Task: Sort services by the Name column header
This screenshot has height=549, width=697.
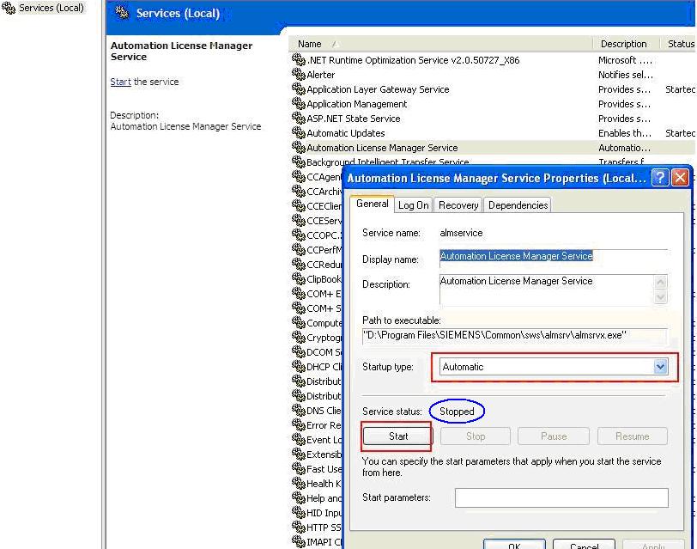Action: coord(440,44)
